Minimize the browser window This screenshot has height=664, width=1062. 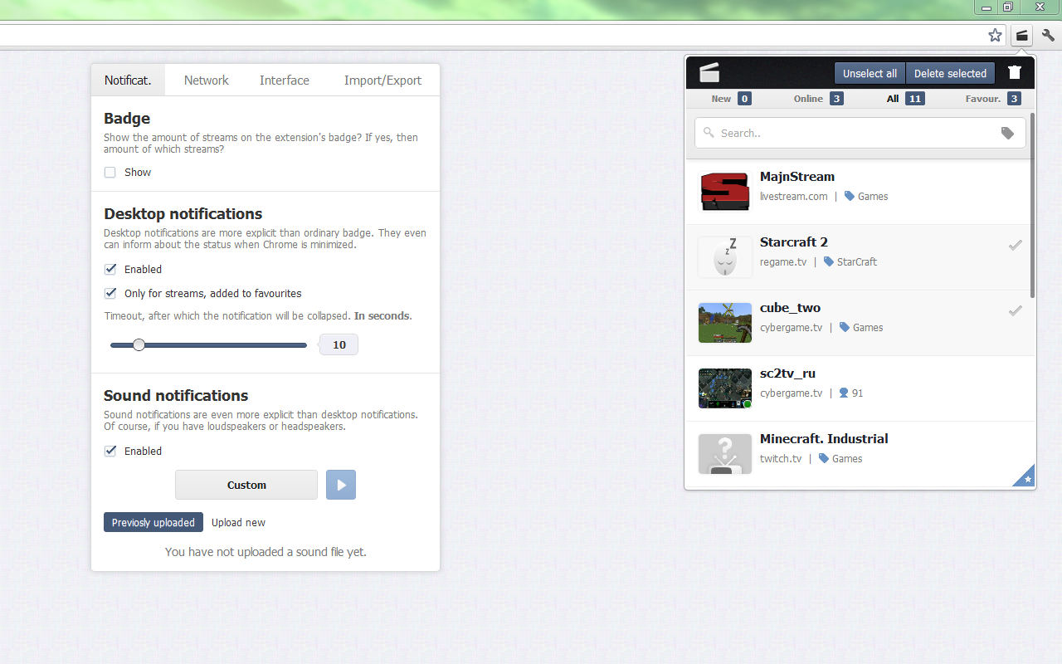coord(986,7)
